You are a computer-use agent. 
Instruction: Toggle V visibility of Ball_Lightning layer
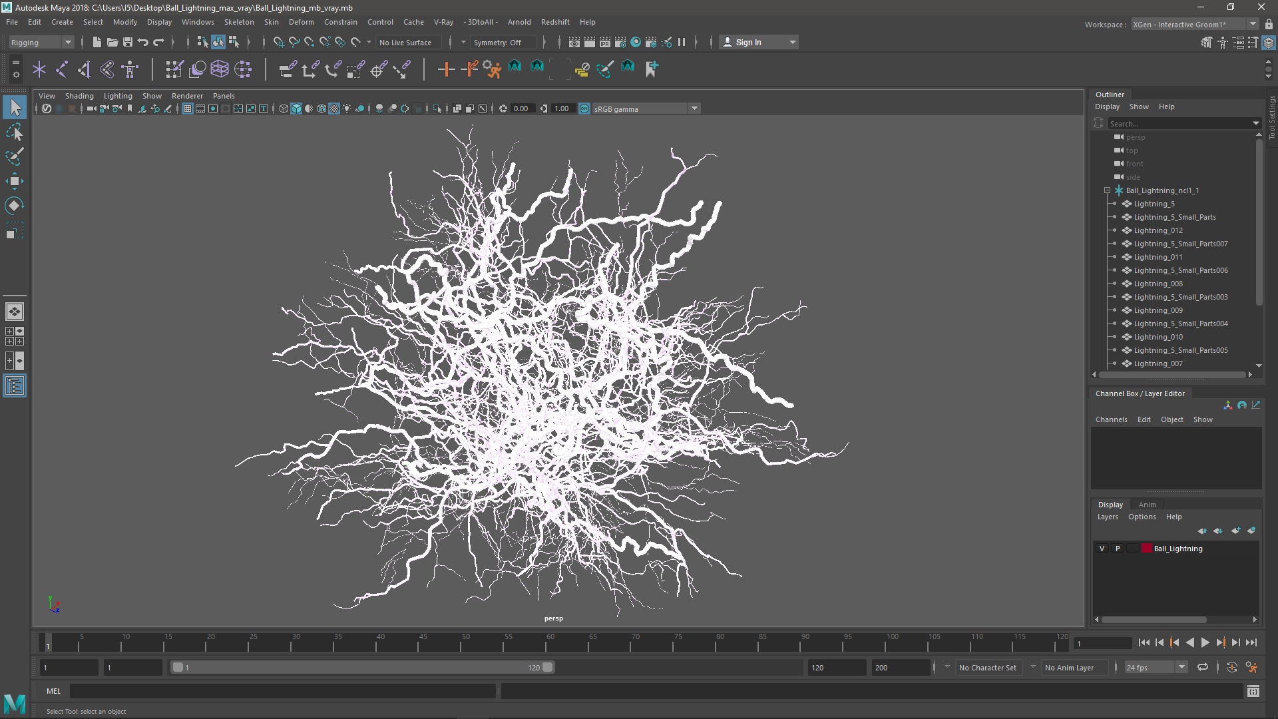tap(1102, 549)
